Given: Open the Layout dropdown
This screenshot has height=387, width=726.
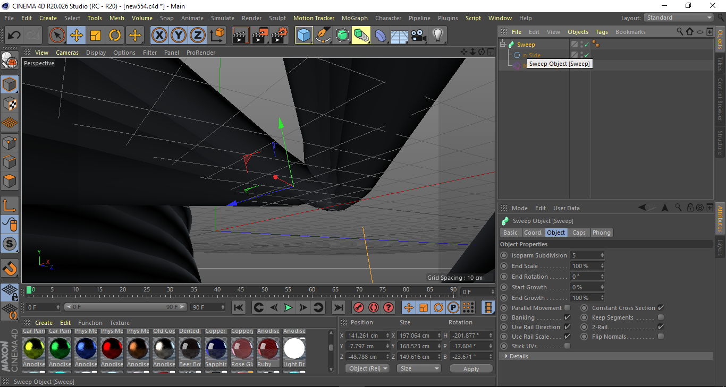Looking at the screenshot, I should (x=679, y=18).
